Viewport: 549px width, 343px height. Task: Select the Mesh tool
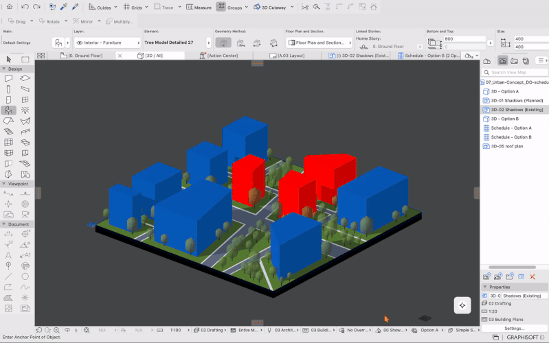(x=25, y=164)
